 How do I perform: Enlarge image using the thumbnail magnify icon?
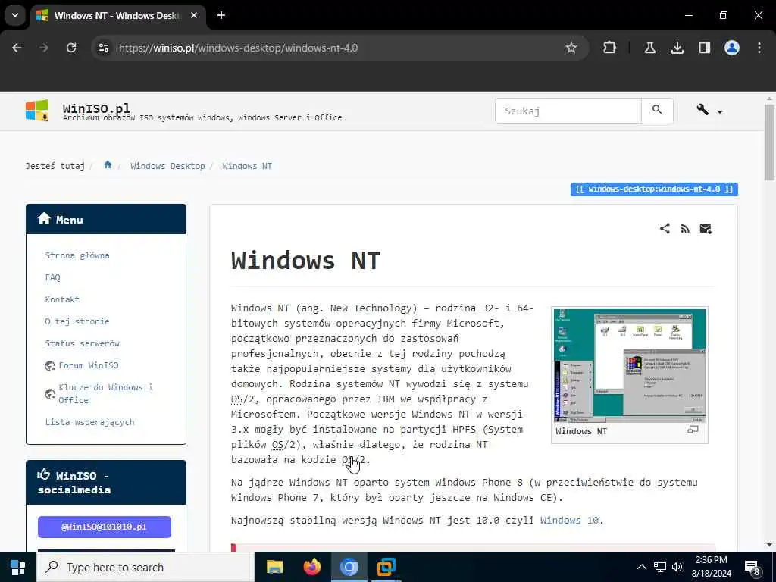693,430
